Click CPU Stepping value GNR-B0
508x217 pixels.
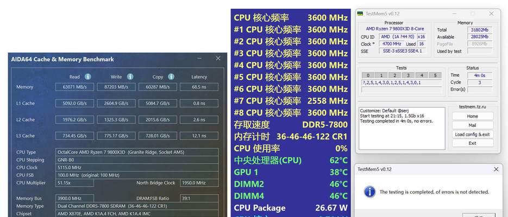tap(137, 159)
